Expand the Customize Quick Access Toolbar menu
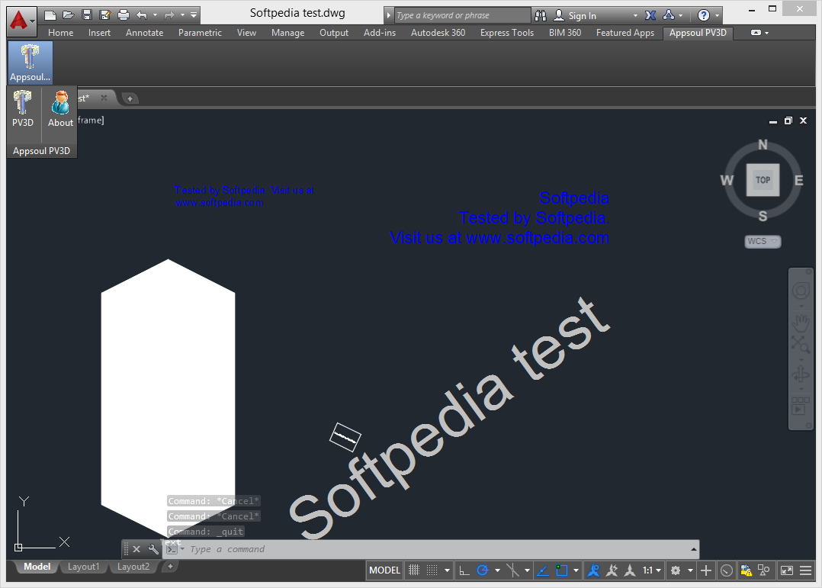Screen dimensions: 822x588 [x=194, y=15]
